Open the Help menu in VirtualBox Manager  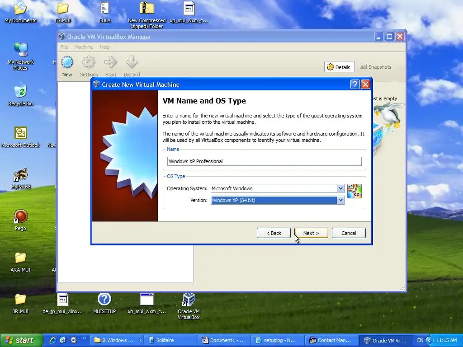[104, 47]
